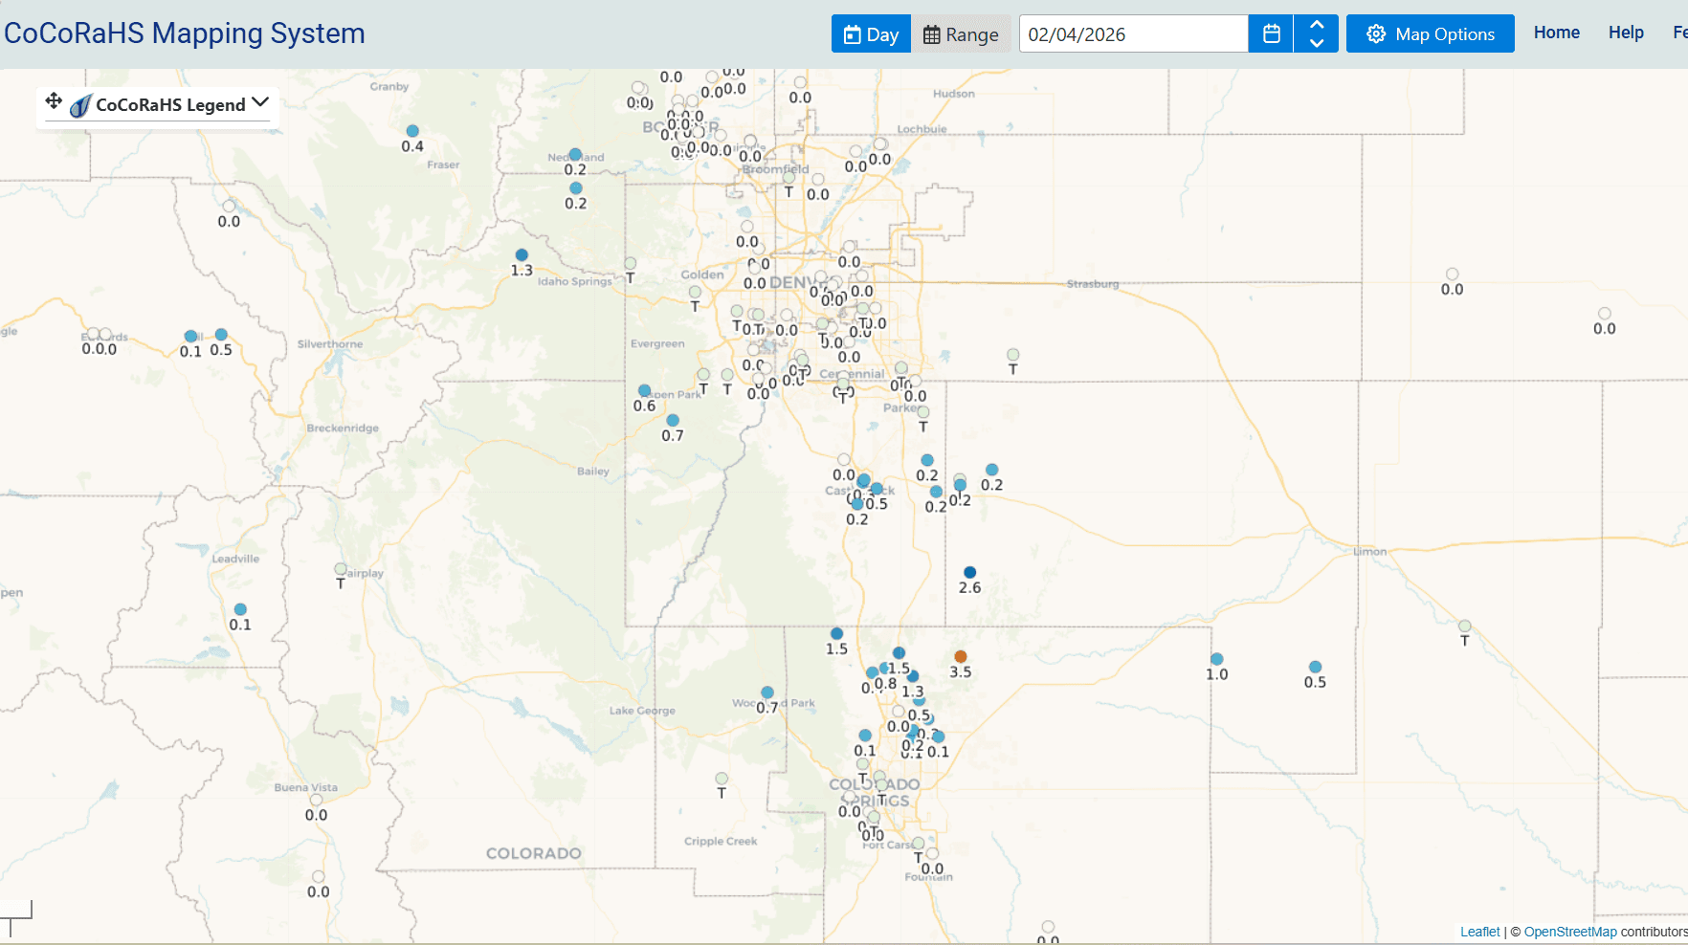
Task: Select the T marker west of Cripple Creek
Action: pyautogui.click(x=722, y=779)
